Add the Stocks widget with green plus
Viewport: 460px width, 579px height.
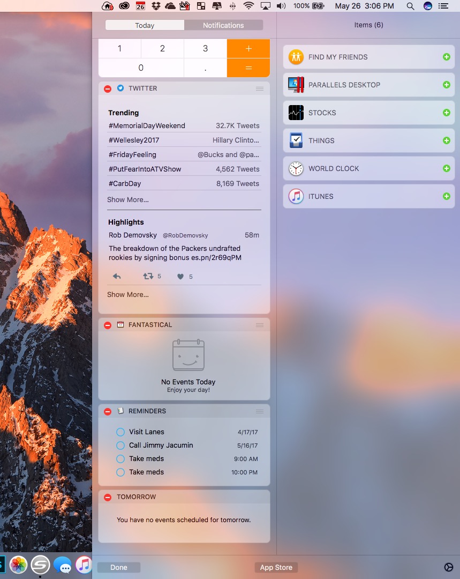tap(447, 113)
